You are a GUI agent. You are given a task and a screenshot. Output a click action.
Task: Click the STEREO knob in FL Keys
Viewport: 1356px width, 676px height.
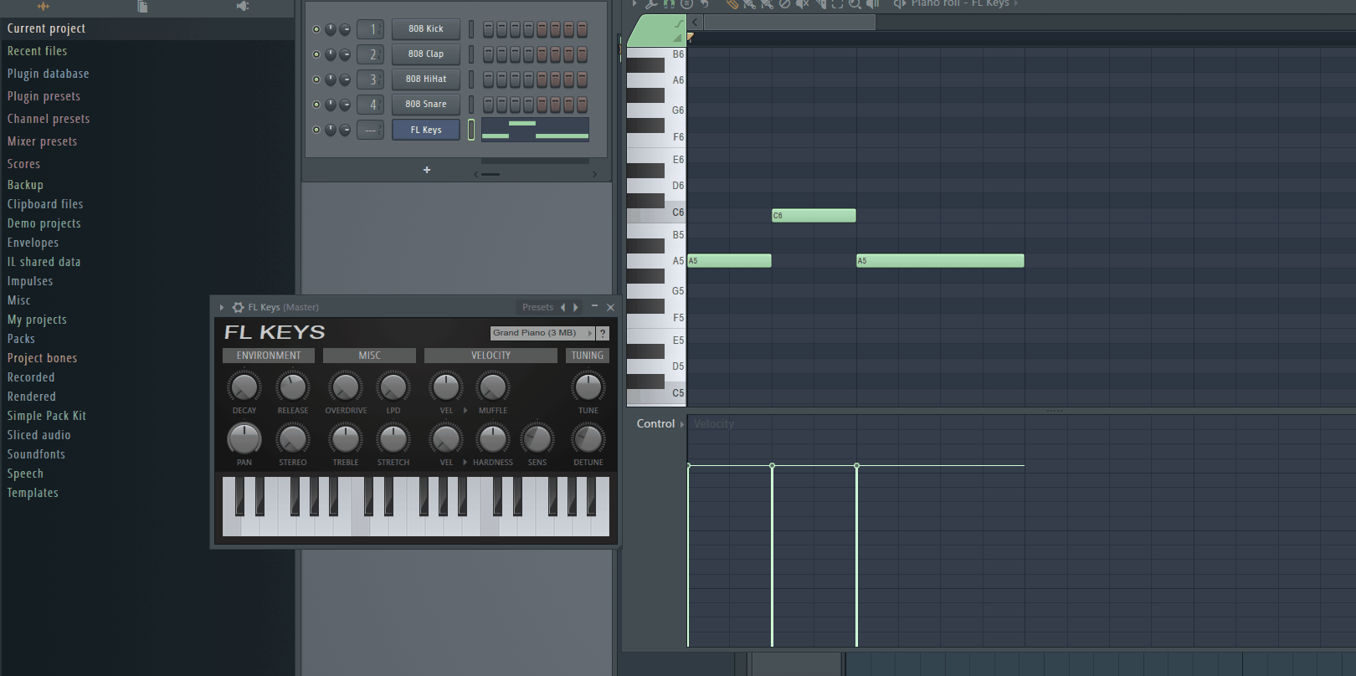(x=292, y=439)
